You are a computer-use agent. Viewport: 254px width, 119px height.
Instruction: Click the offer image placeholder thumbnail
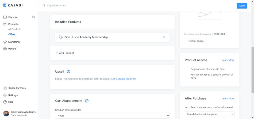tap(210, 15)
